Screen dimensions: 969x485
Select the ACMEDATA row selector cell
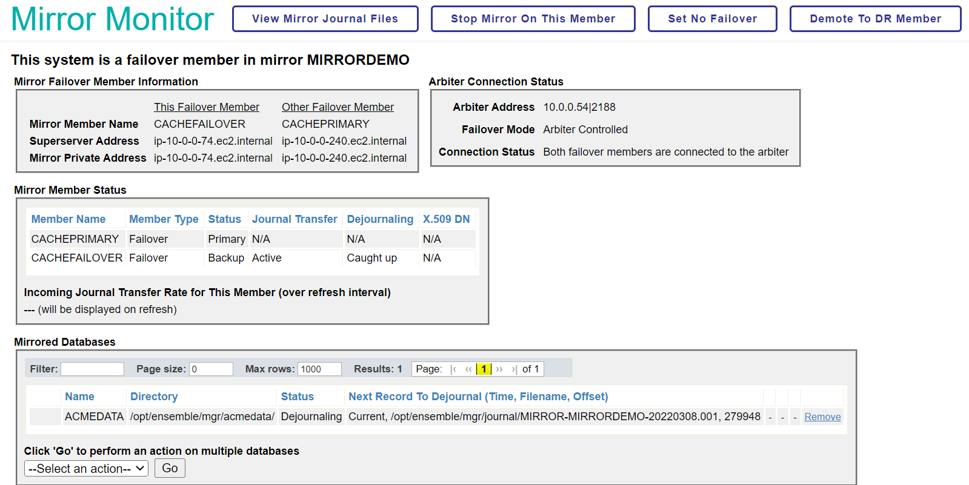45,417
